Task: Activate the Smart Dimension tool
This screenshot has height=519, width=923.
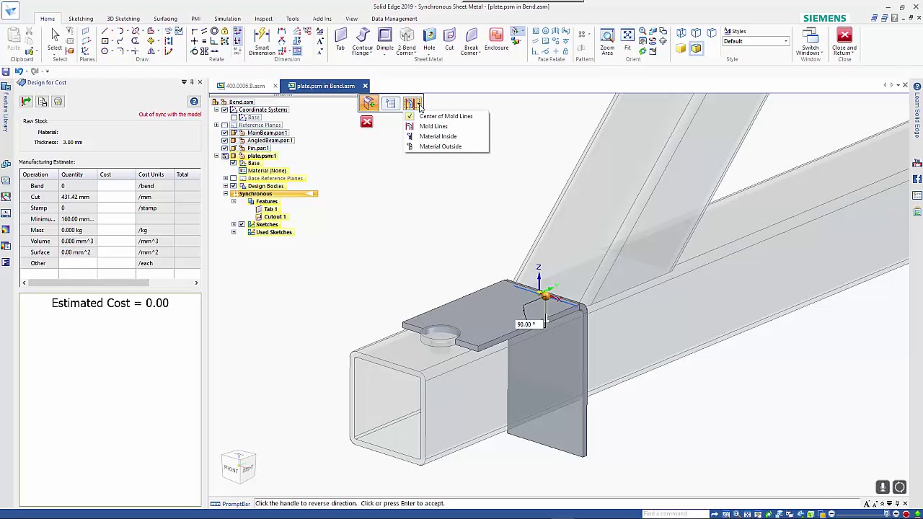Action: 262,42
